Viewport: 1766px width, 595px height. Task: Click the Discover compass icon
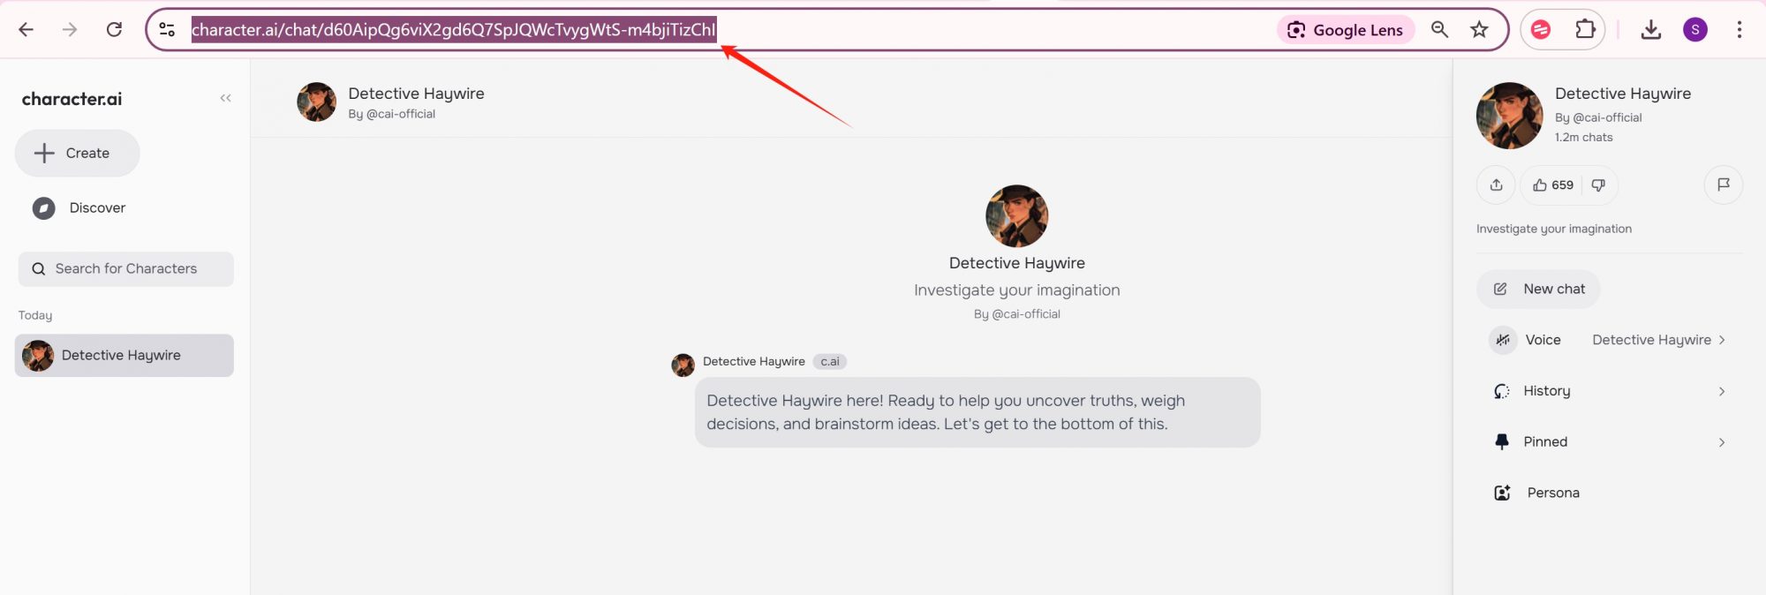(43, 208)
